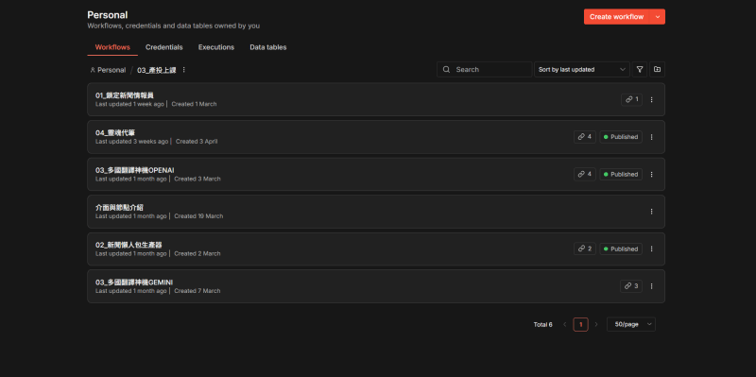
Task: Navigate to the Personal breadcrumb link
Action: pyautogui.click(x=108, y=70)
